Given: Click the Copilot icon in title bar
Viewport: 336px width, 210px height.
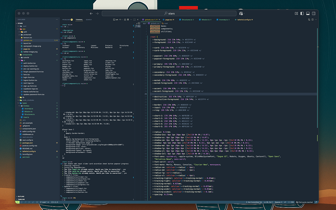Looking at the screenshot, I should [241, 13].
